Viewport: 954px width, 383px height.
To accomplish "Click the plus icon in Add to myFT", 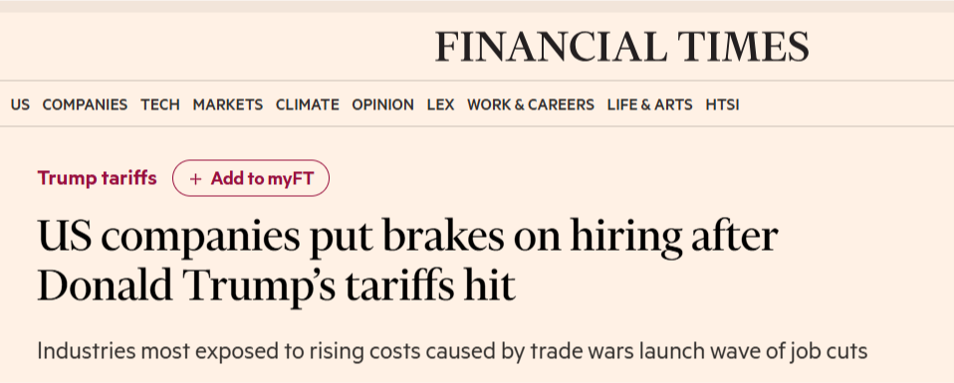I will (195, 179).
